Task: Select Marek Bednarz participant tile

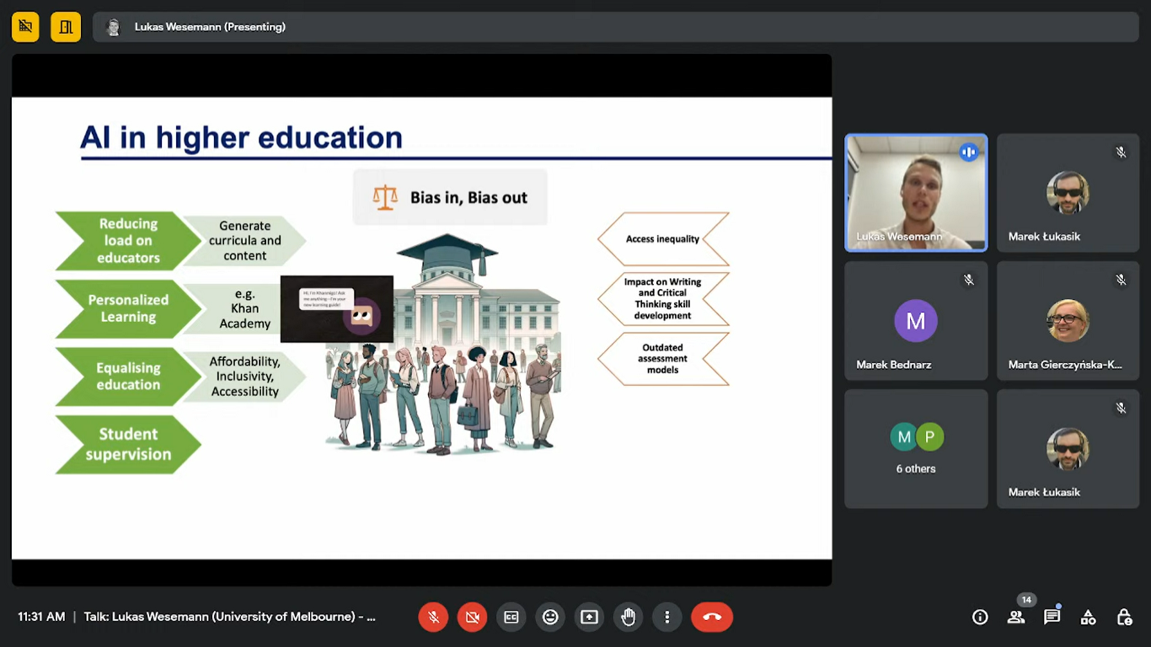Action: pos(916,321)
